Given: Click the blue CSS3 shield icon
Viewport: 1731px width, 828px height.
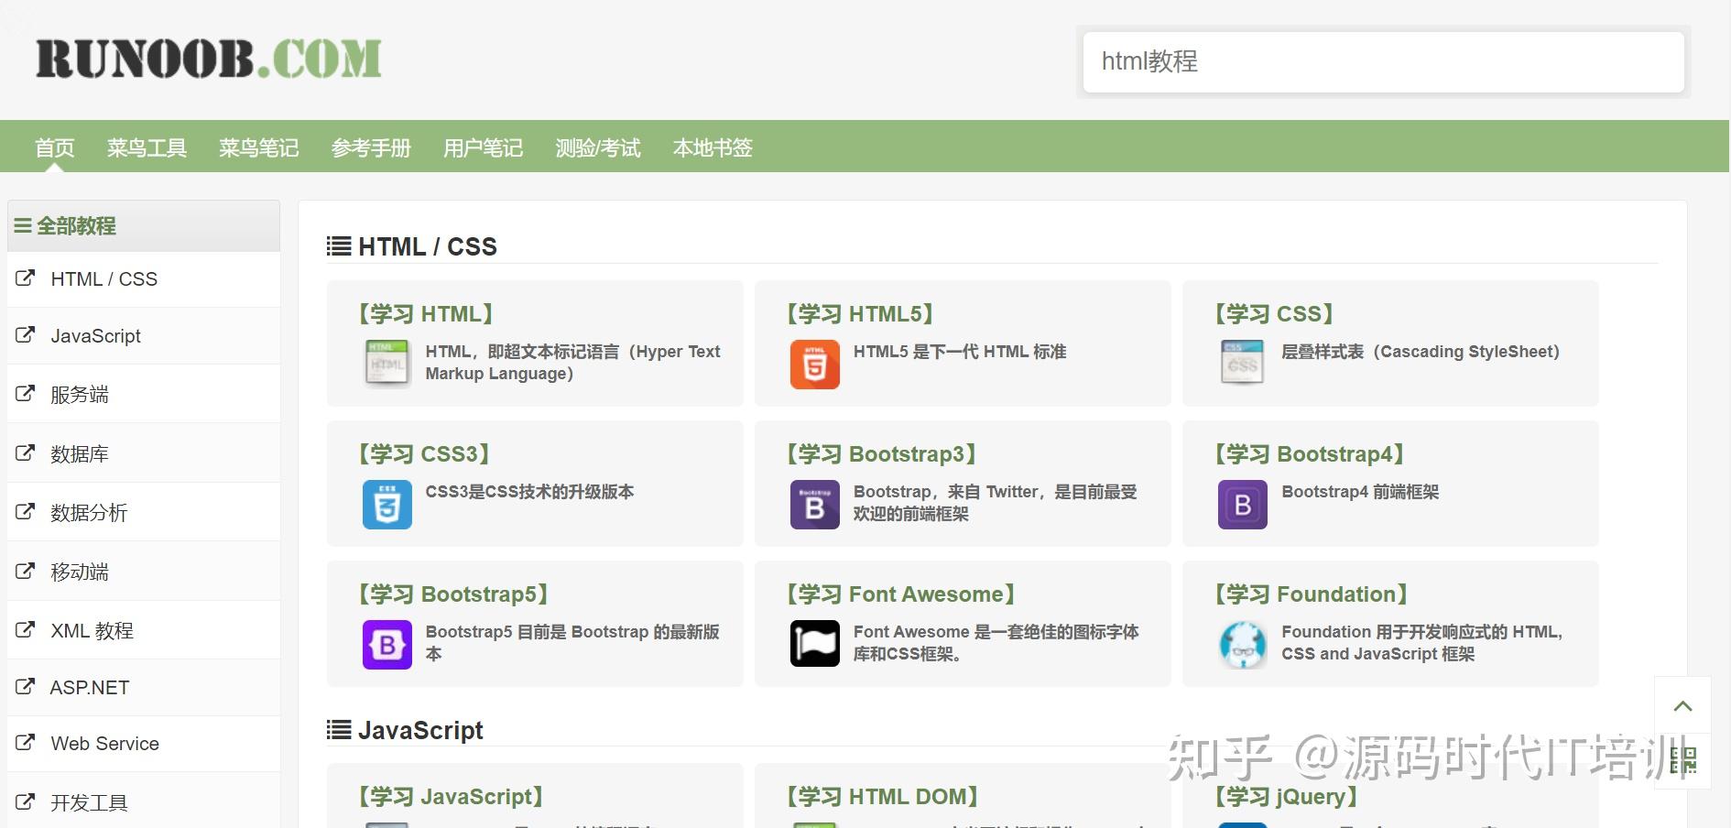Looking at the screenshot, I should (386, 504).
